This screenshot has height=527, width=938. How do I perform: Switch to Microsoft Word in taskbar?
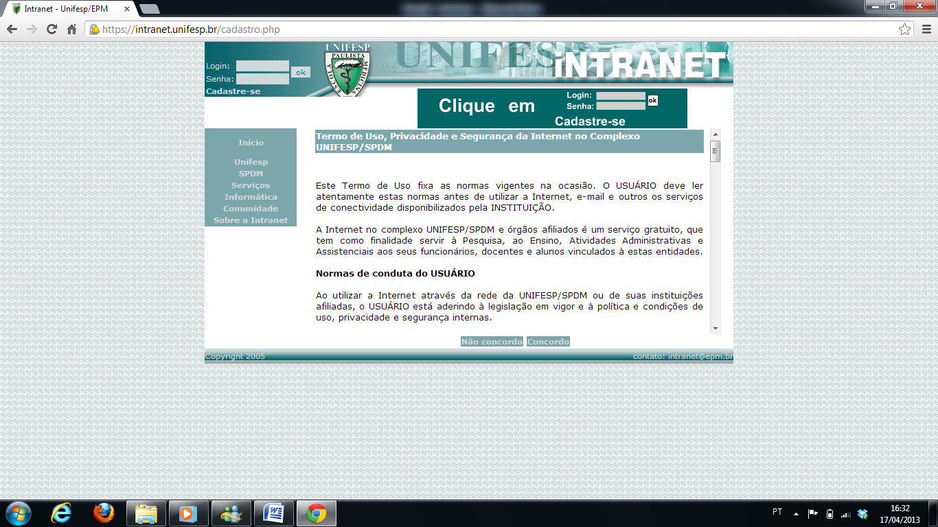273,513
